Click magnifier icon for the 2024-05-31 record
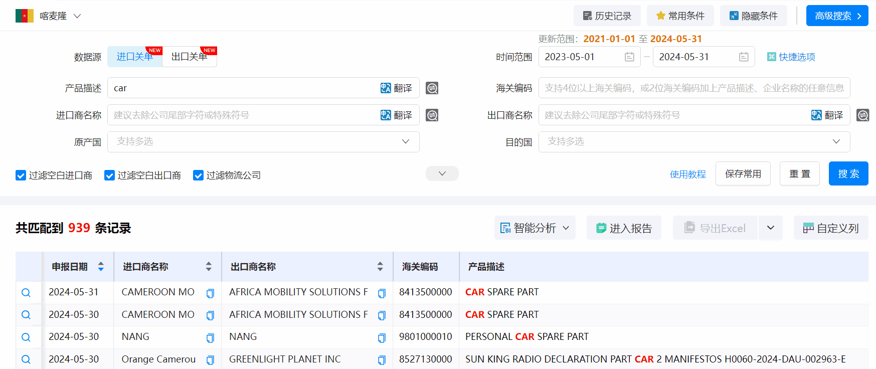Viewport: 876px width, 369px height. [26, 293]
